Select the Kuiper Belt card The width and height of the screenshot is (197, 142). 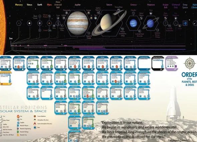130,63
